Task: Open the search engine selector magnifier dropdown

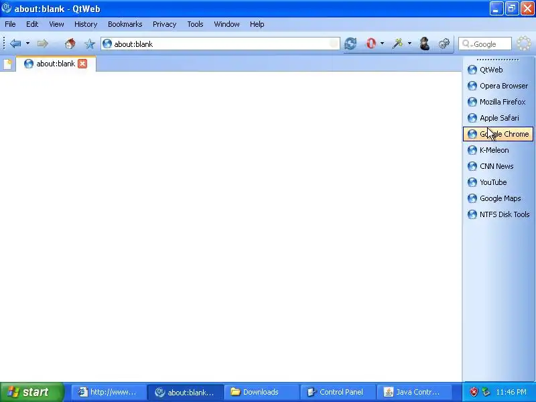Action: click(467, 44)
